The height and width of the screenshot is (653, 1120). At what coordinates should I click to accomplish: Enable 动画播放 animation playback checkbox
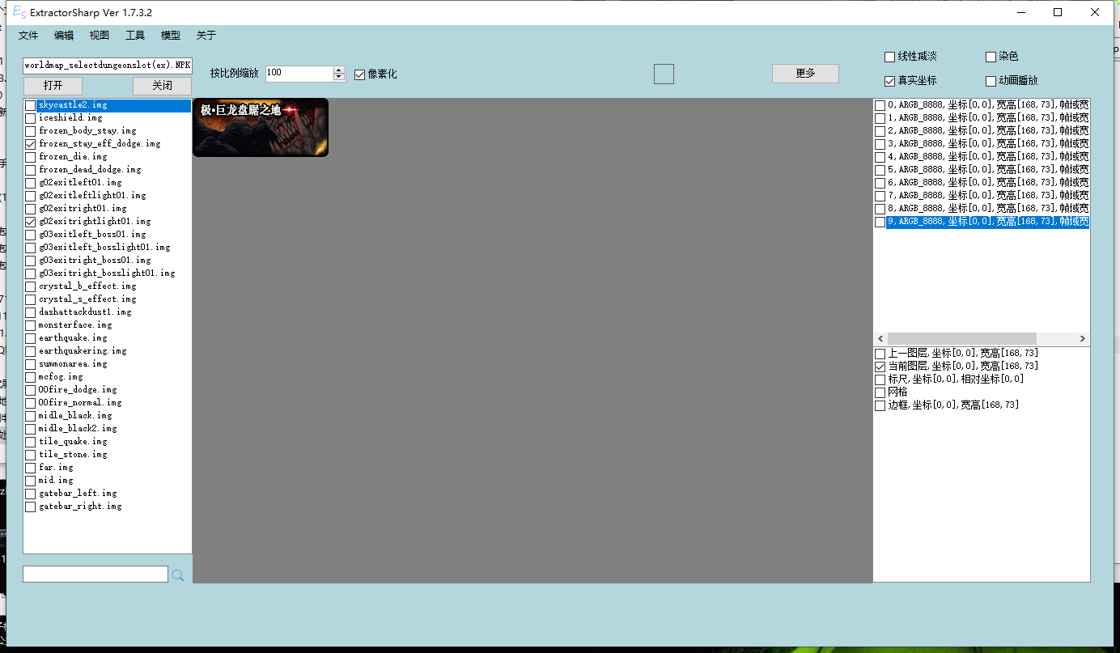tap(991, 81)
